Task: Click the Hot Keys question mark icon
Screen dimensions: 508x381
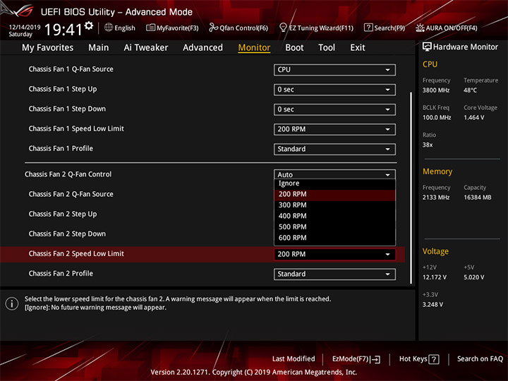Action: [x=434, y=359]
